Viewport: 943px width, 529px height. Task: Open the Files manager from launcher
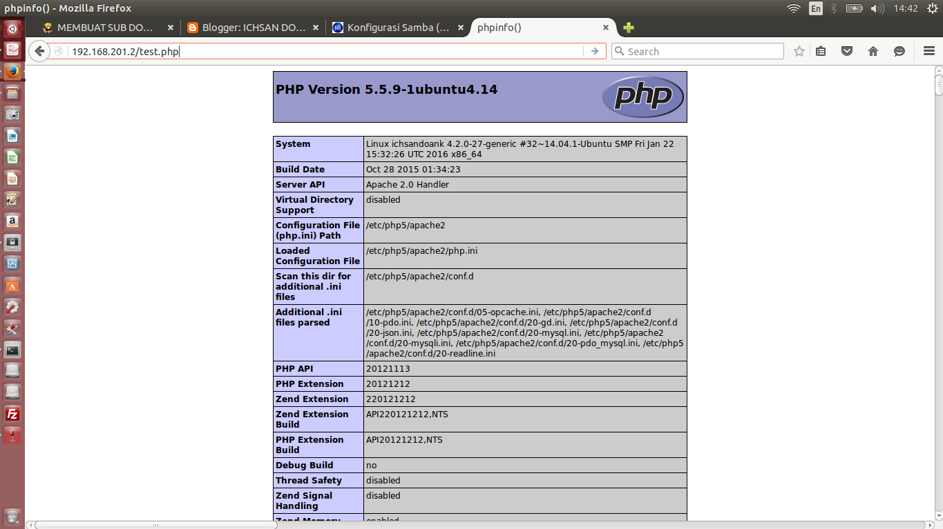click(12, 93)
